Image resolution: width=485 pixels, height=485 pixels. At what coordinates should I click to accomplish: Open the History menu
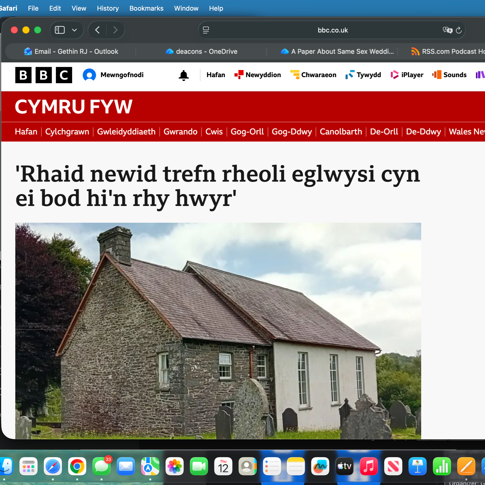click(108, 8)
